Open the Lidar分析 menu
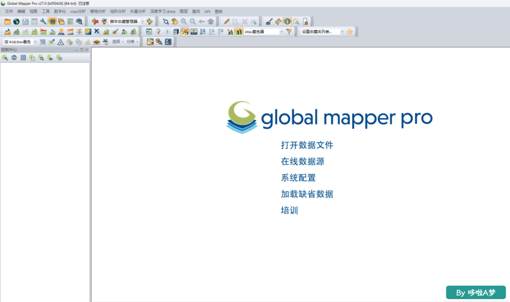The height and width of the screenshot is (302, 510). tap(78, 11)
